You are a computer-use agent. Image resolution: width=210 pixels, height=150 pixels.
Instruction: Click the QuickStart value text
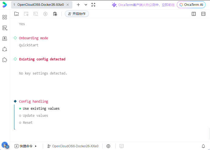click(x=29, y=45)
